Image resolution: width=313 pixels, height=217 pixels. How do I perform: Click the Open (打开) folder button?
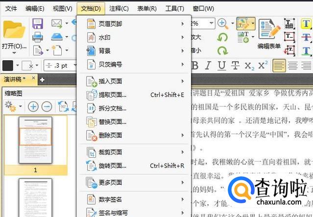[x=14, y=35]
